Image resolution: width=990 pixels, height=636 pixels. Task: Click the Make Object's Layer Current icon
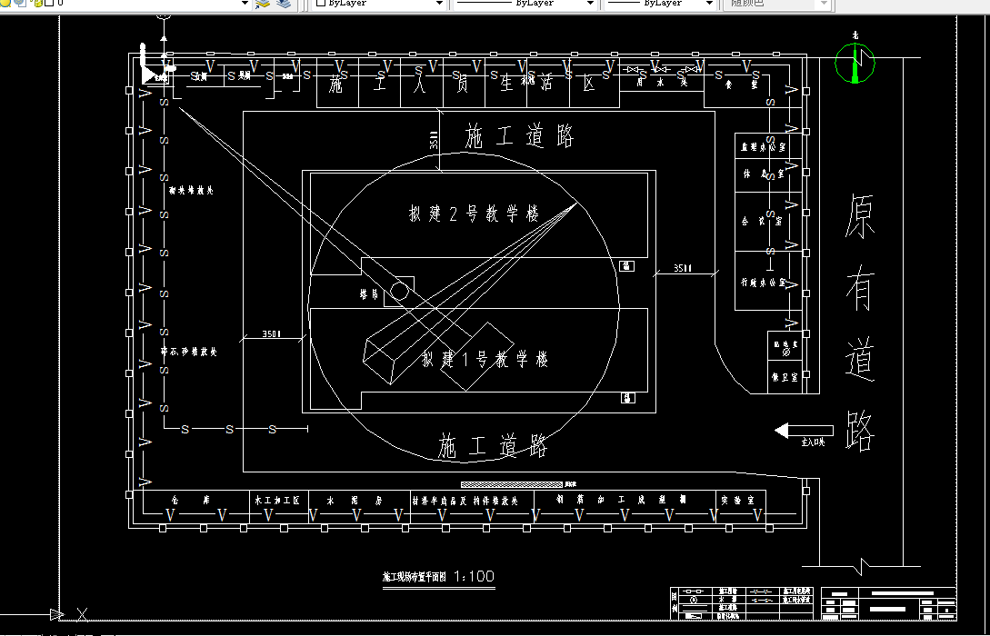(264, 5)
